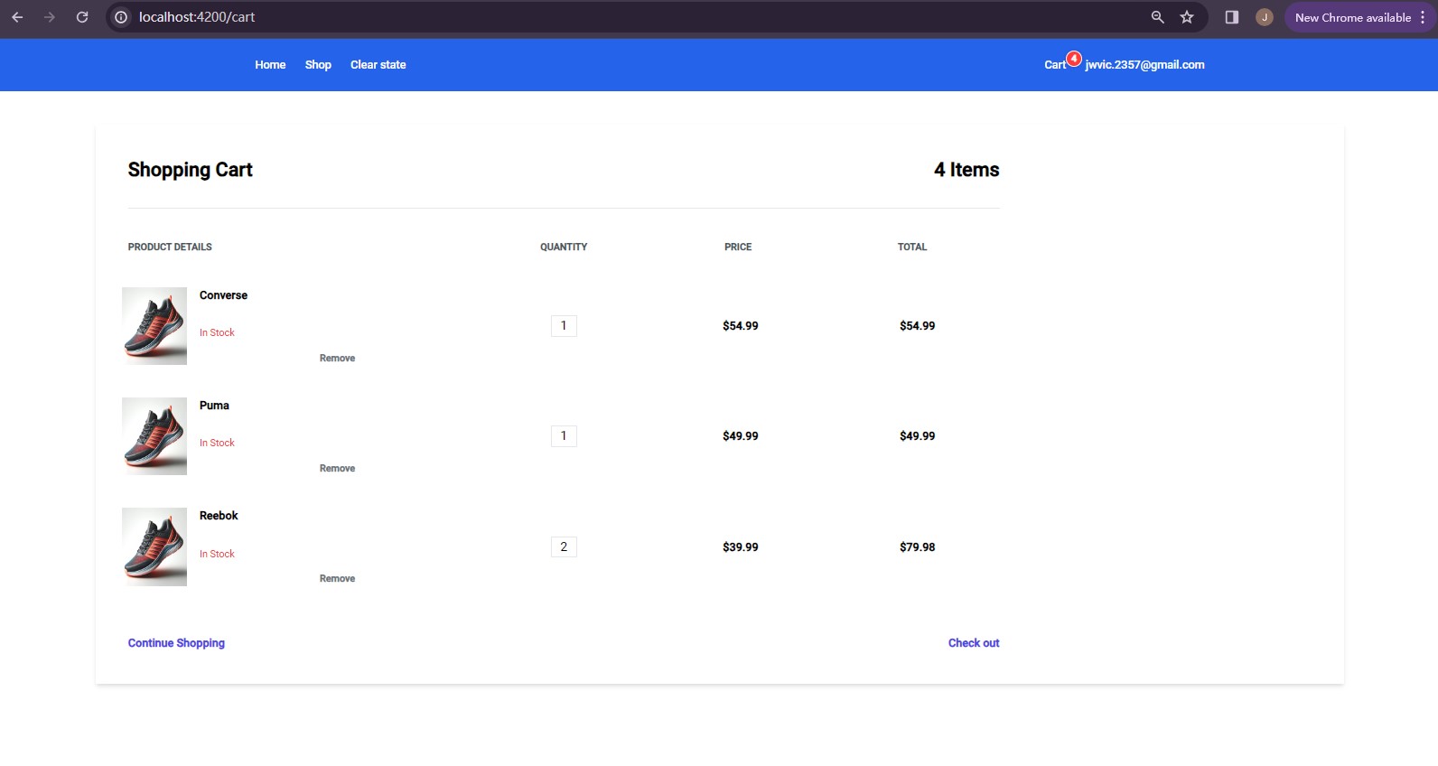This screenshot has width=1438, height=766.
Task: Open Shop from the navbar
Action: 318,65
